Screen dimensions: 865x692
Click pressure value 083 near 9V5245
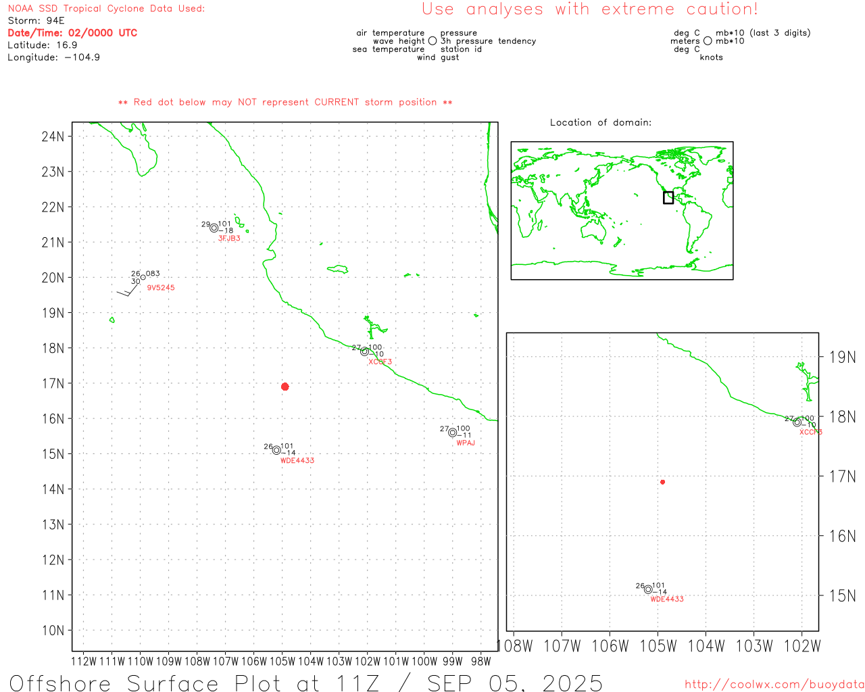click(153, 274)
